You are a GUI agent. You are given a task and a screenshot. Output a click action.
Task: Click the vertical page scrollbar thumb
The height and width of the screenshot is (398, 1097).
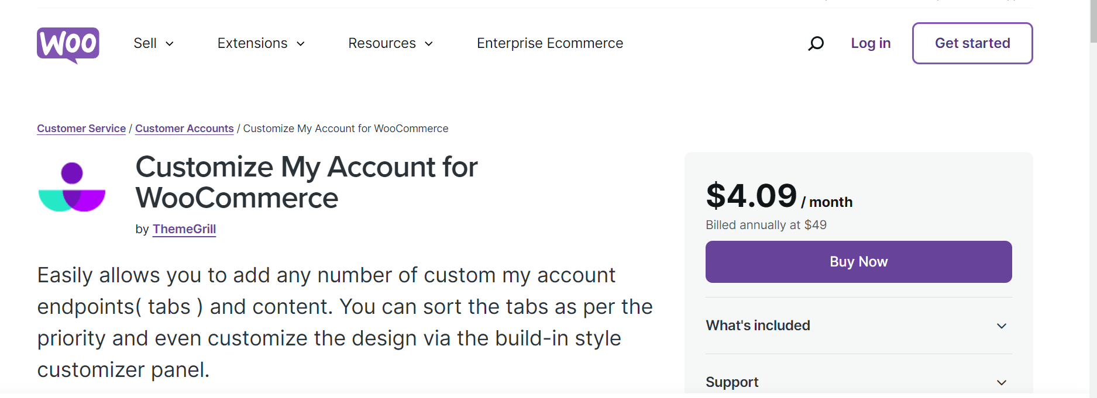1093,21
